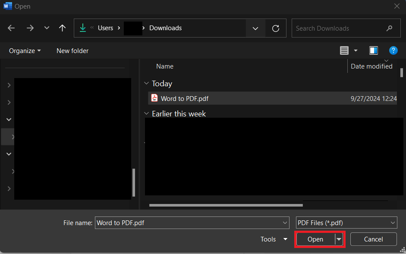Click the search magnifier icon
Screen dimensions: 406x254
(389, 28)
